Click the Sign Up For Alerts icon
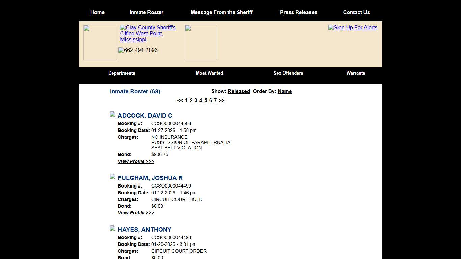 pos(353,28)
